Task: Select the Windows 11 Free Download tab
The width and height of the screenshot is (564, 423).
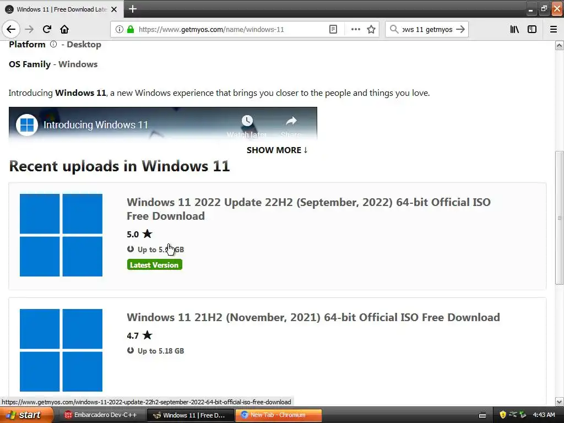Action: click(62, 9)
